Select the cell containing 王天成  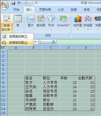click(34, 87)
